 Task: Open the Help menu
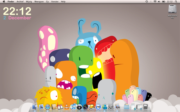63,2
